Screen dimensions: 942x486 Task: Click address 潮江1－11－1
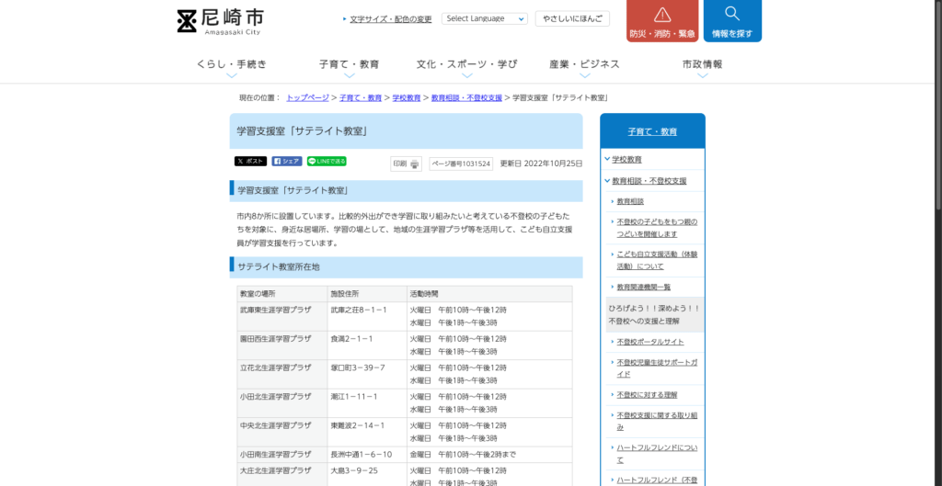354,396
